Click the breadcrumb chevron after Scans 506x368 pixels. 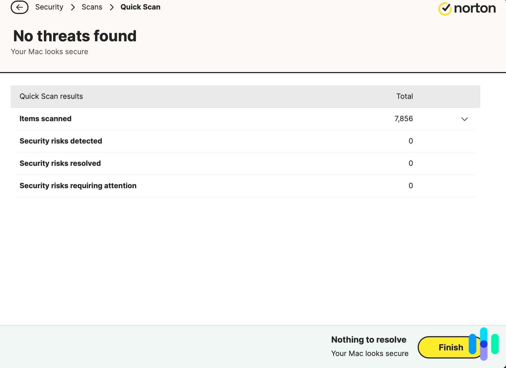(x=112, y=7)
